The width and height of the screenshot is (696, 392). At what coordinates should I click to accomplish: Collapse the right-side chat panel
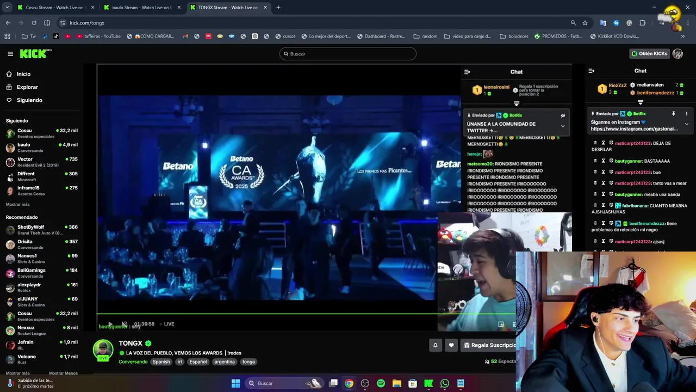[591, 71]
